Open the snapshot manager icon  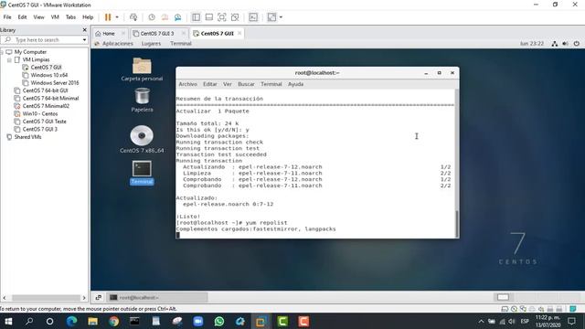(178, 17)
